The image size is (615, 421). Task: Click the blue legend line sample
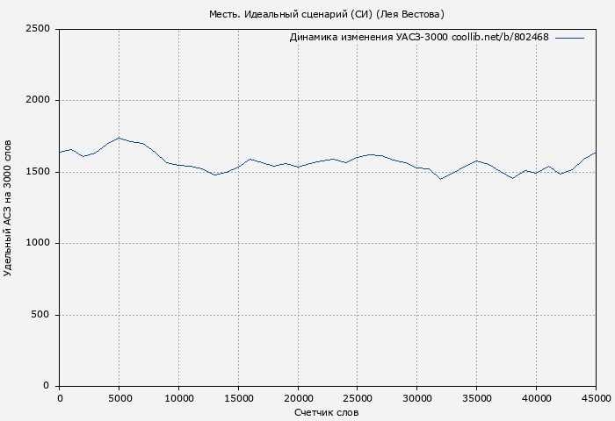tap(569, 38)
